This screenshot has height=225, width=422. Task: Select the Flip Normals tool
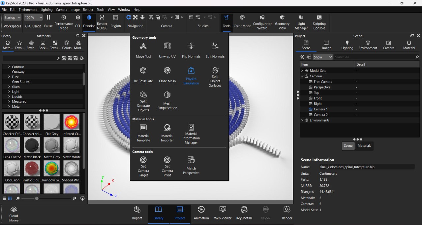[191, 50]
